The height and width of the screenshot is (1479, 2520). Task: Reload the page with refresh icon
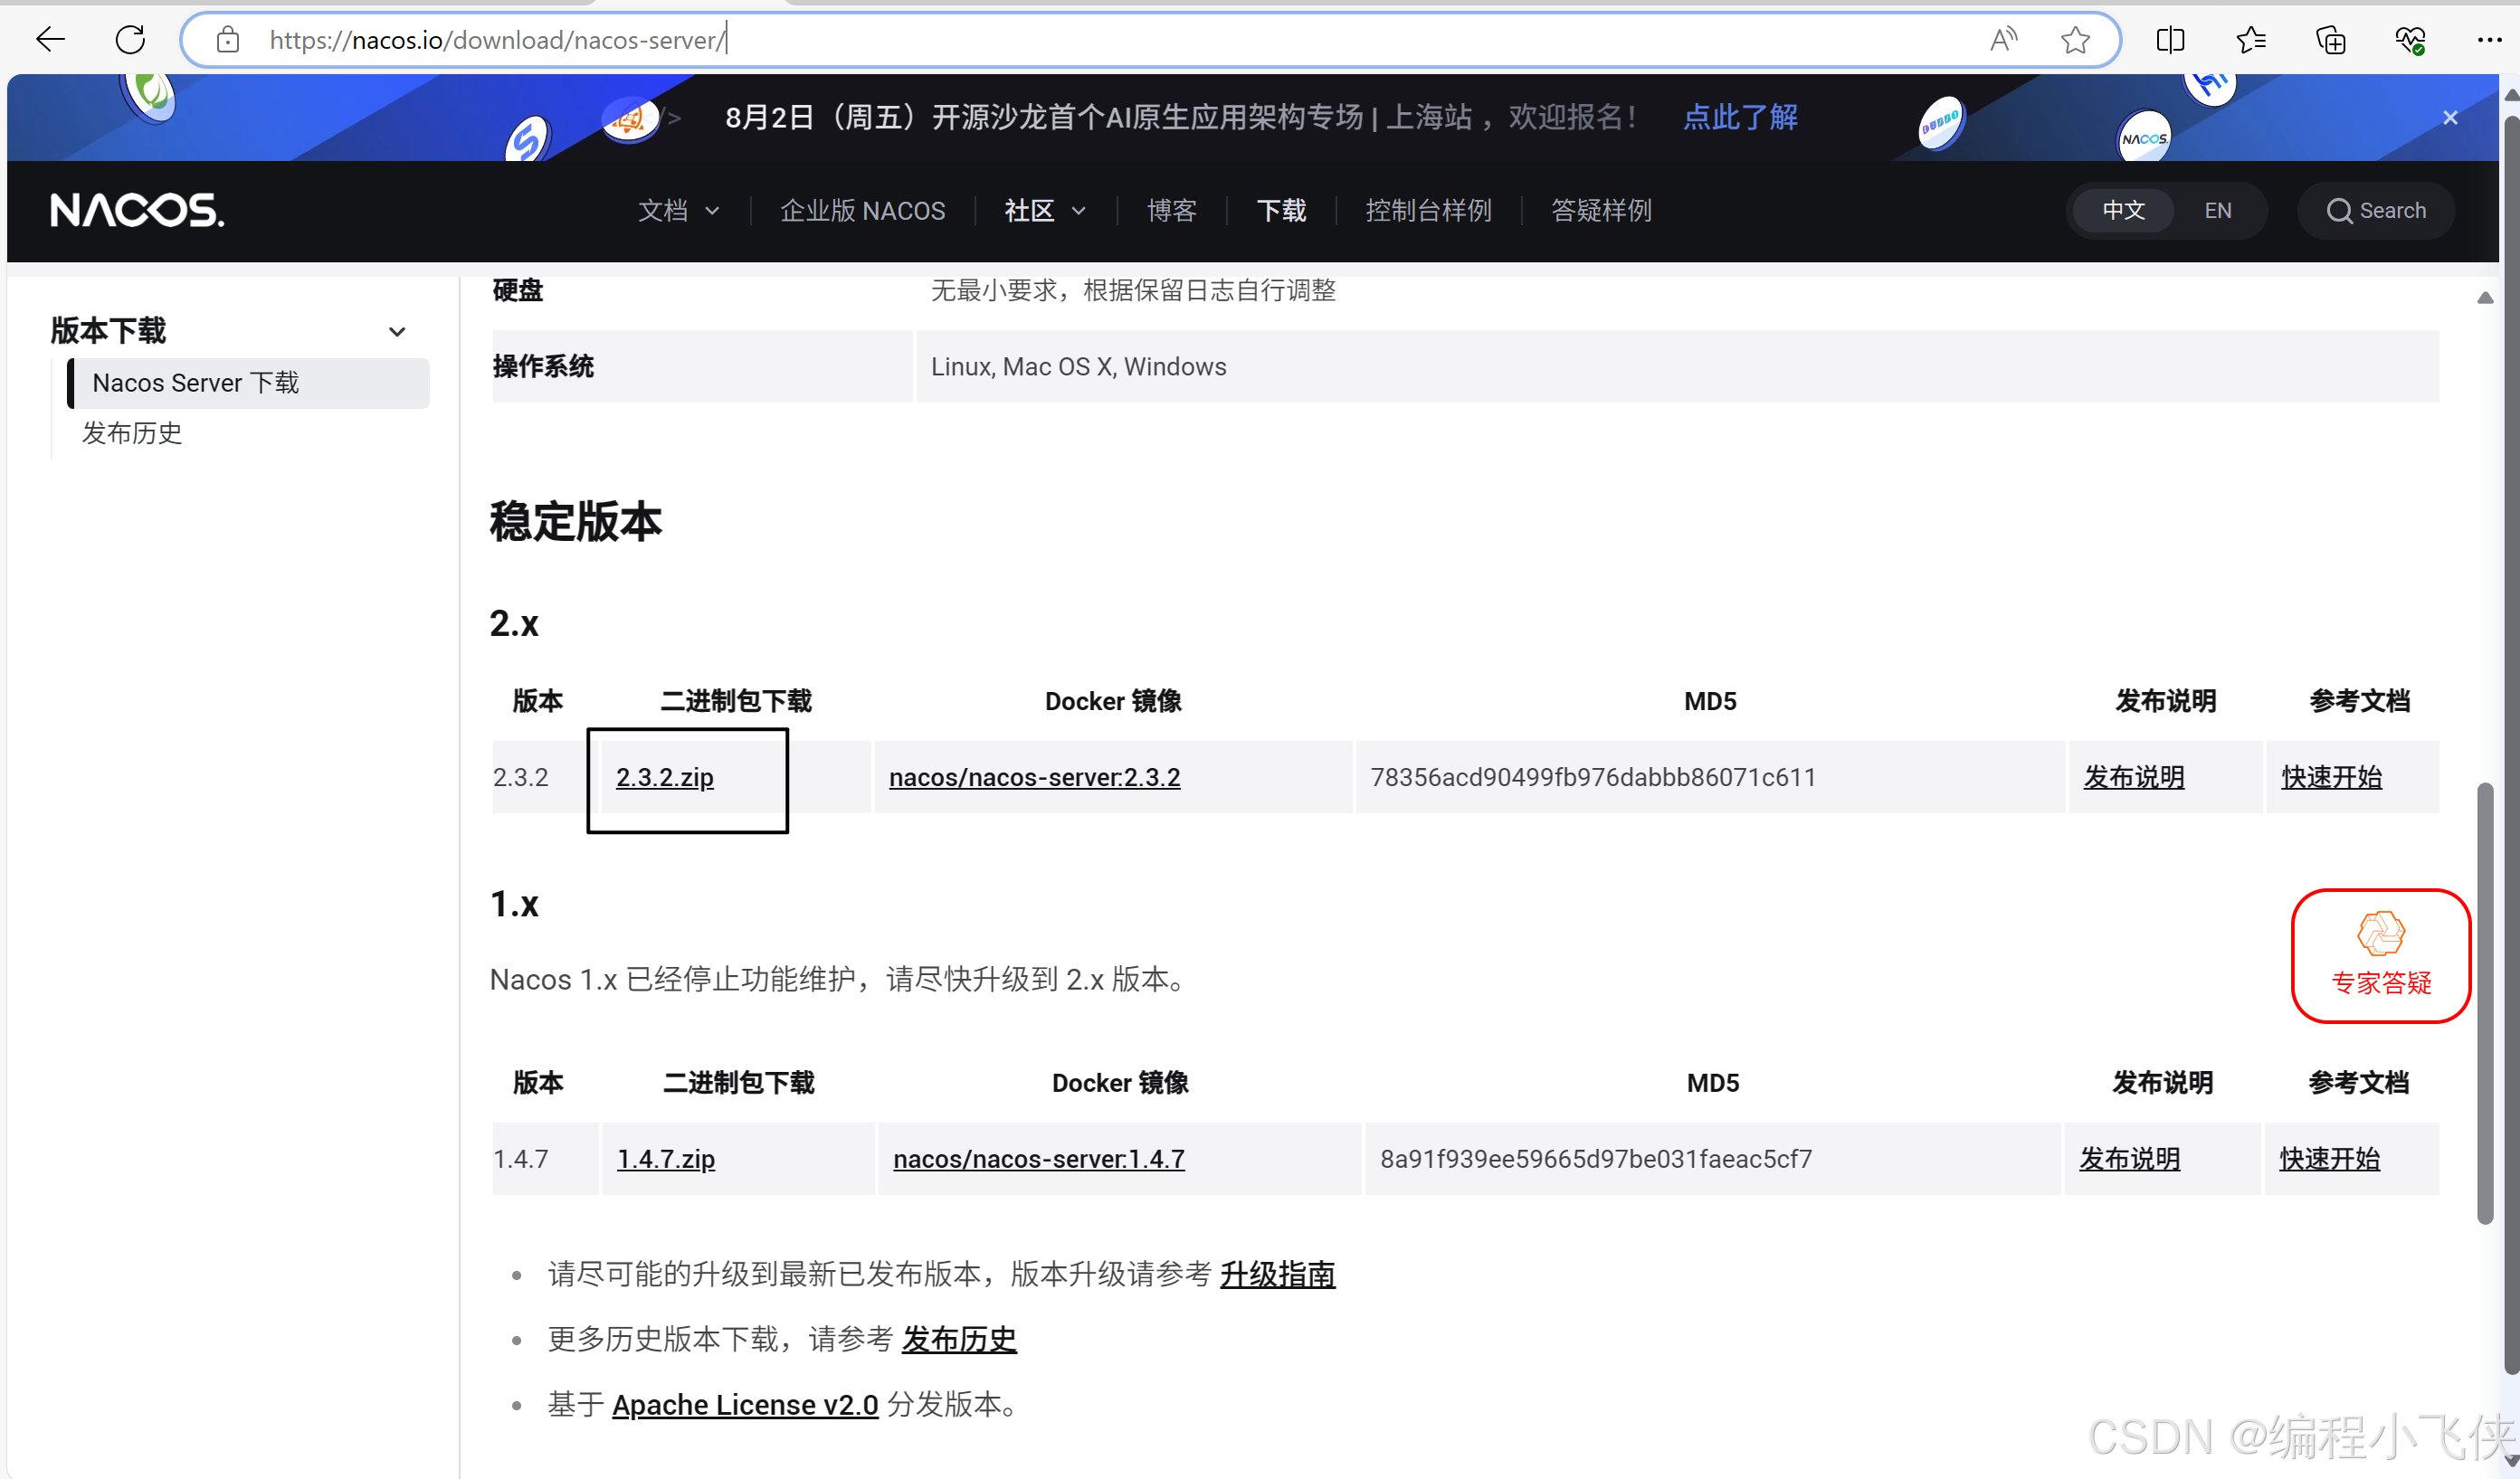[x=130, y=40]
